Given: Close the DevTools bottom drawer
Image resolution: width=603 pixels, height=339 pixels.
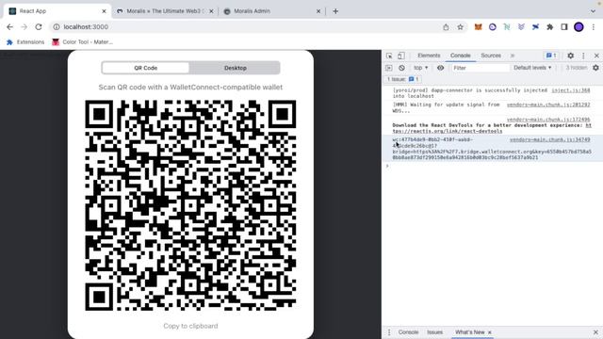Looking at the screenshot, I should click(x=595, y=332).
